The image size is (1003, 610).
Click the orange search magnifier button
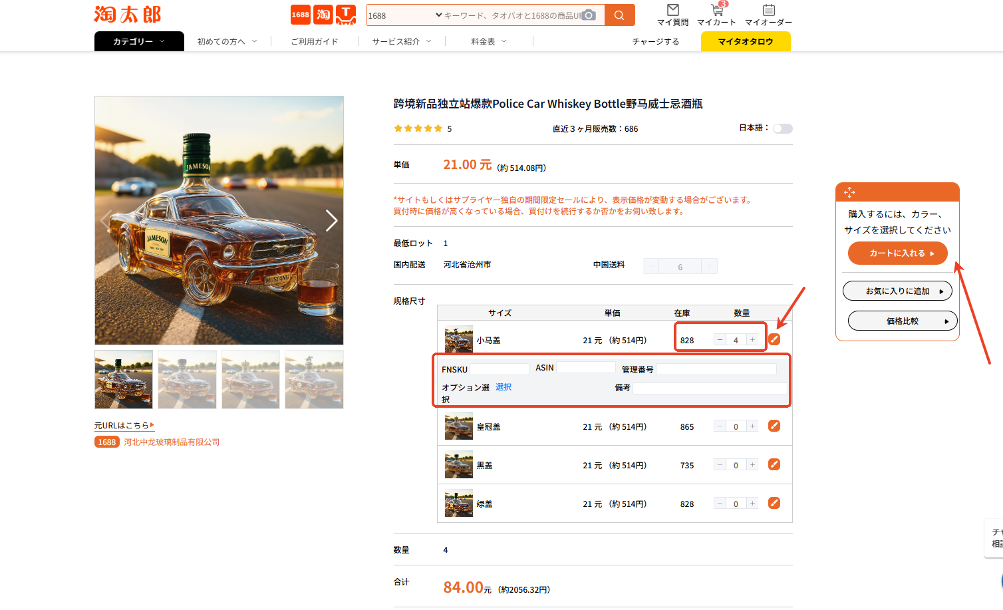tap(619, 15)
